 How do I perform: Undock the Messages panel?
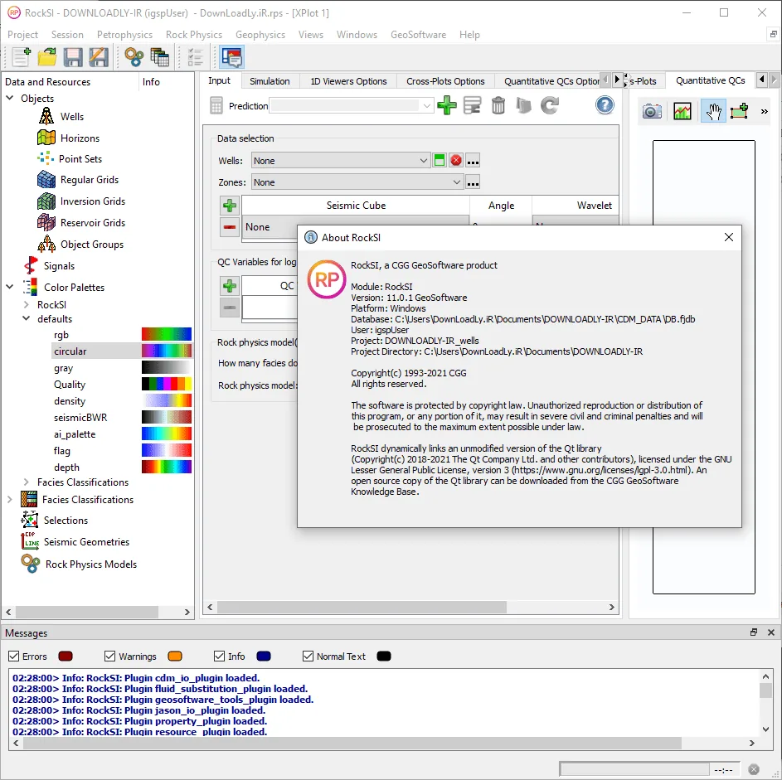click(x=754, y=632)
